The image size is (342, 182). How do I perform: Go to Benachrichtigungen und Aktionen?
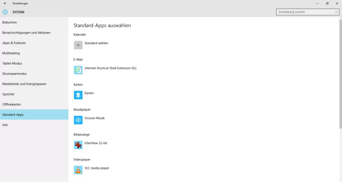pos(26,33)
